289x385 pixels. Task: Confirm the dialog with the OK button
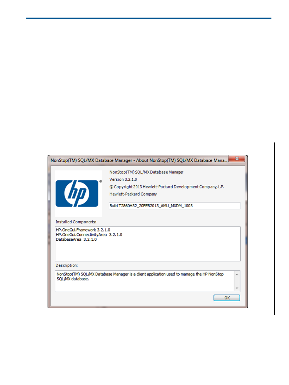coord(227,298)
